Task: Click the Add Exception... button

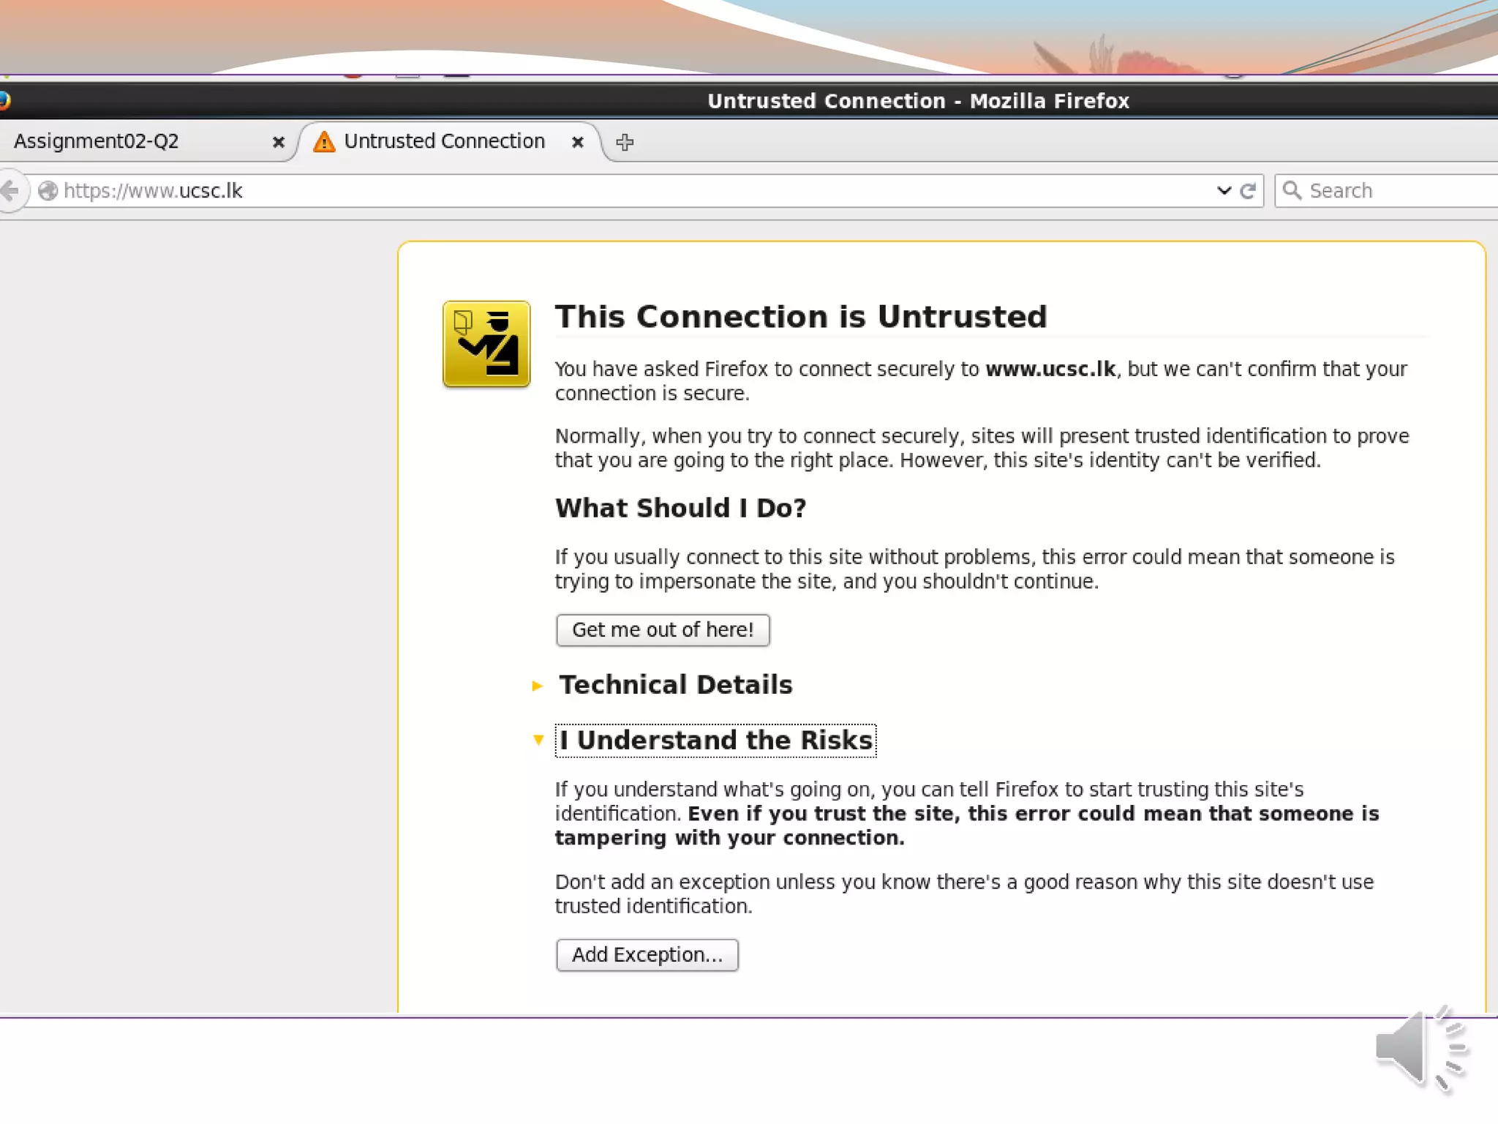Action: [x=647, y=955]
